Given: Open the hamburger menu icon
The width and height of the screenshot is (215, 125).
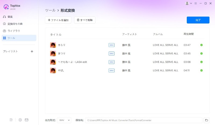Looking at the screenshot, I should pyautogui.click(x=196, y=3).
